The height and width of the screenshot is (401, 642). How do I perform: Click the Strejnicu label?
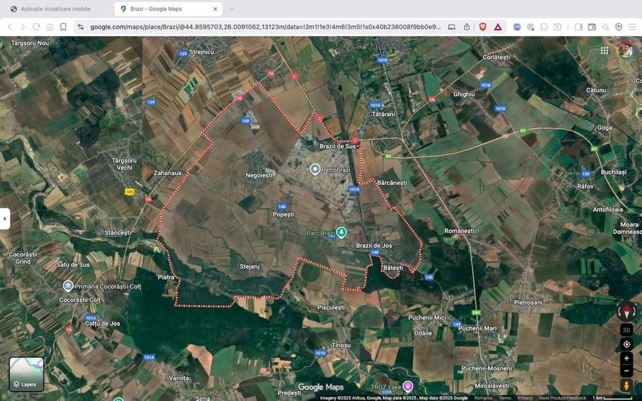coord(201,52)
